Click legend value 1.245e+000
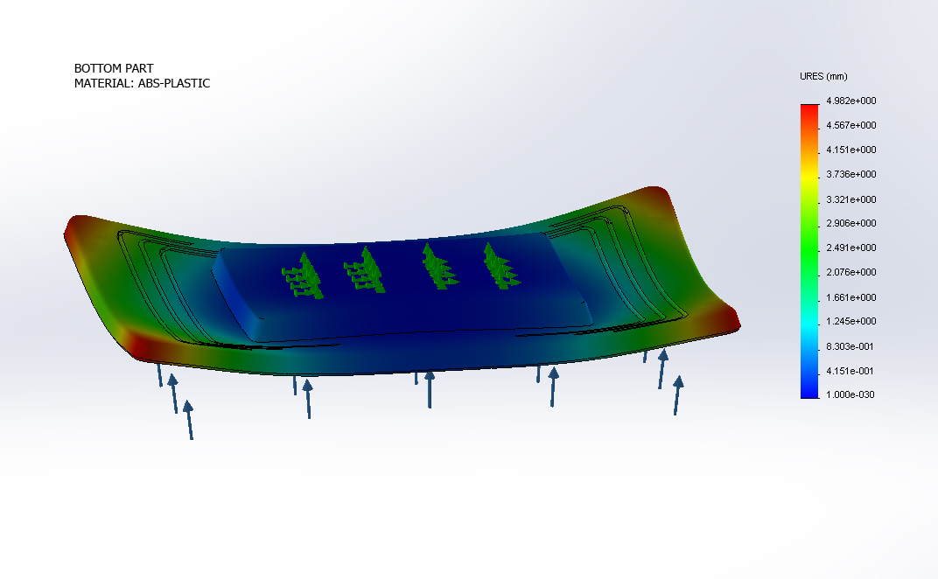The width and height of the screenshot is (938, 579). pyautogui.click(x=850, y=321)
